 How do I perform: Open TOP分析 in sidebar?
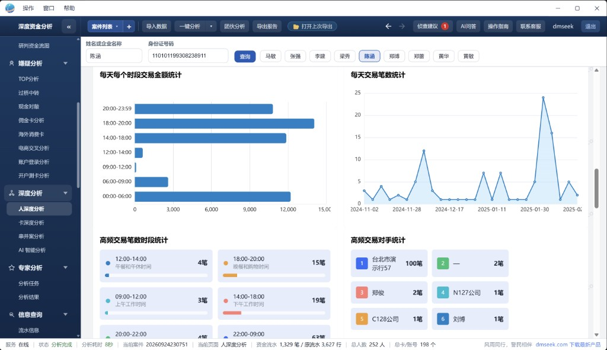(28, 79)
